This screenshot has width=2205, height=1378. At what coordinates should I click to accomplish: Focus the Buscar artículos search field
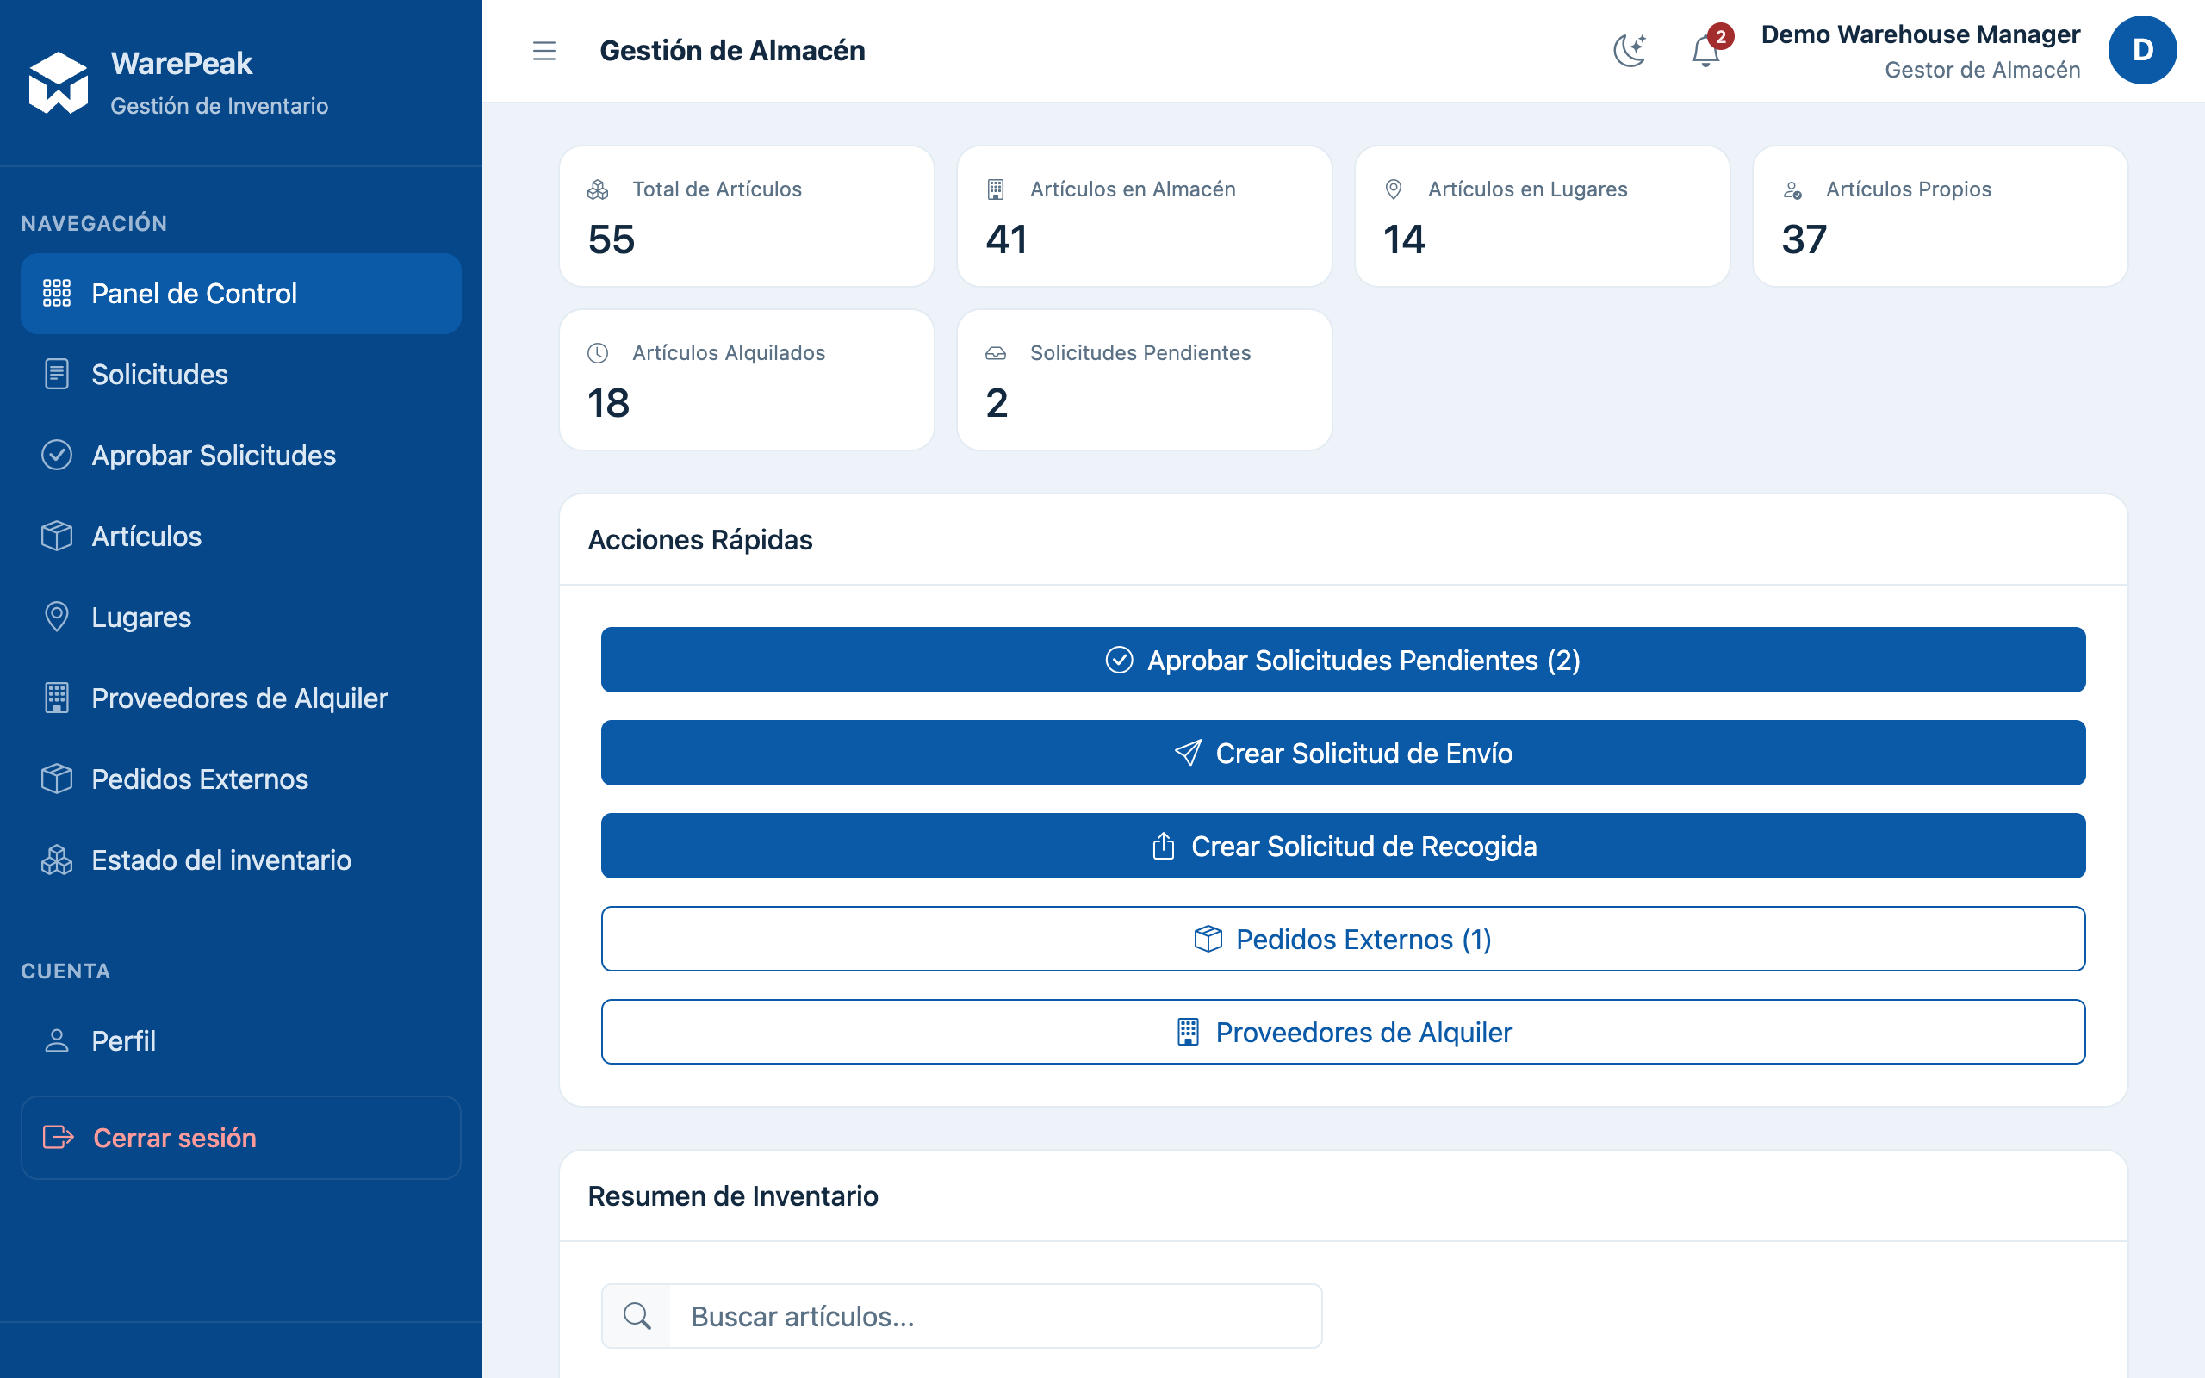click(x=996, y=1316)
